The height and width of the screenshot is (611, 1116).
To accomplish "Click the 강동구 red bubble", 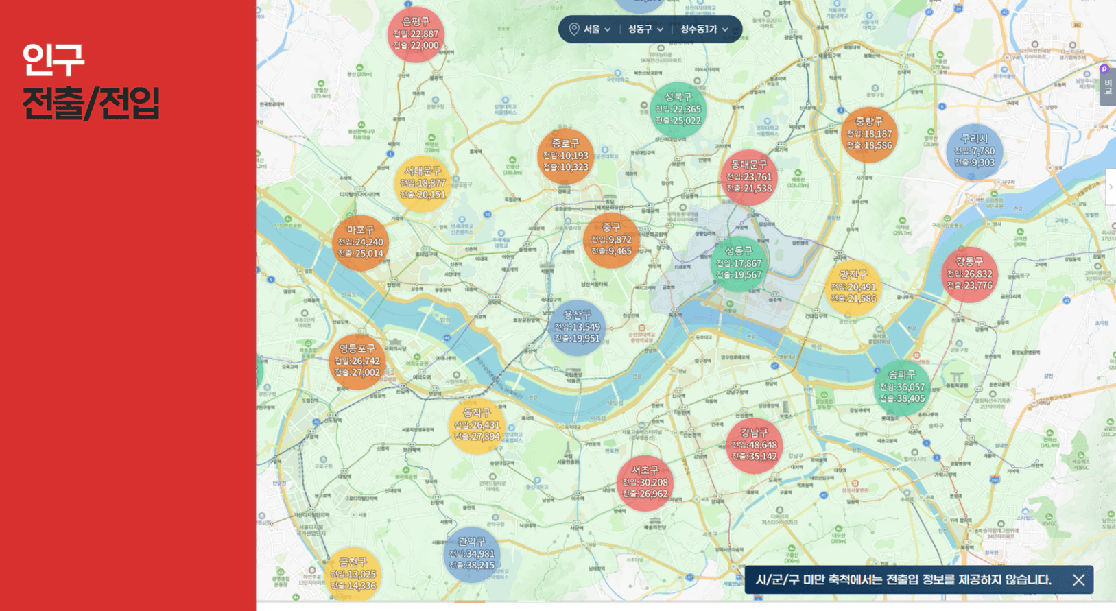I will click(969, 274).
